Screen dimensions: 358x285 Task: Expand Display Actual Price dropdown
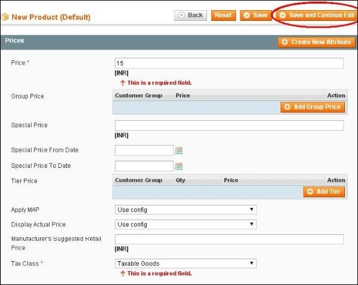[186, 225]
